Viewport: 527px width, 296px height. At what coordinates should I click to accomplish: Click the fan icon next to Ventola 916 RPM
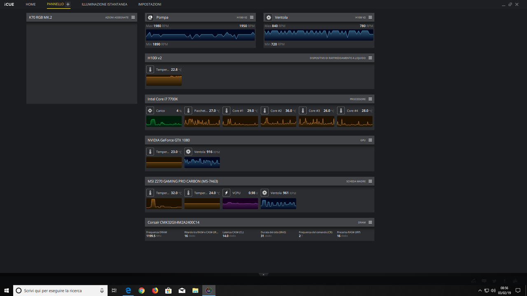[188, 151]
